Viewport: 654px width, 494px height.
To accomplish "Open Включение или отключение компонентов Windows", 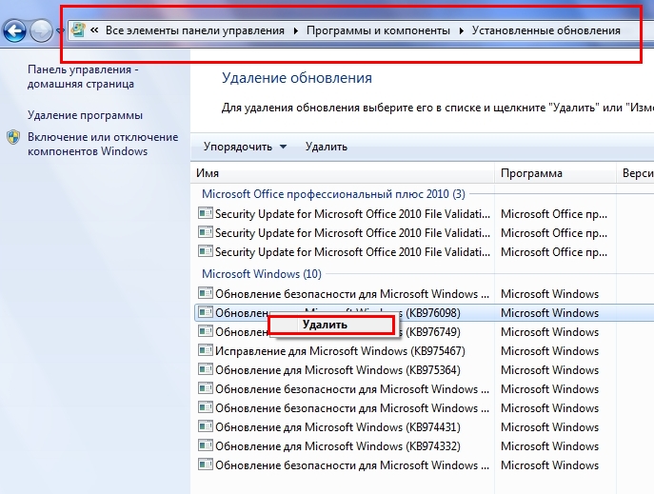I will 103,144.
